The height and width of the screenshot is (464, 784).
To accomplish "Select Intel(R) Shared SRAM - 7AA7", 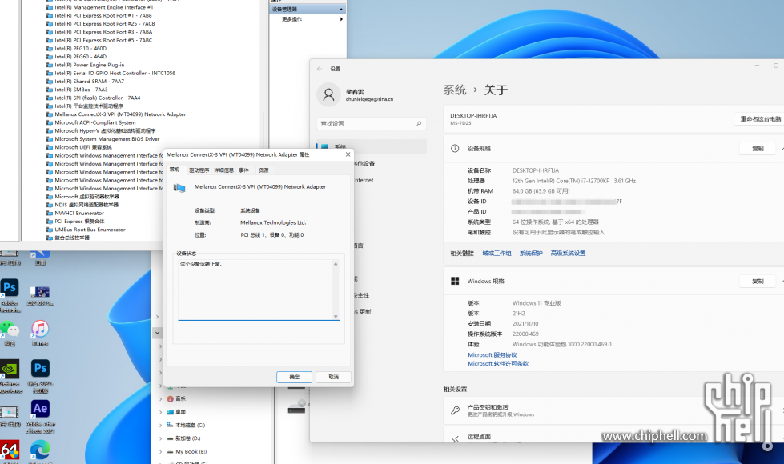I will 90,82.
